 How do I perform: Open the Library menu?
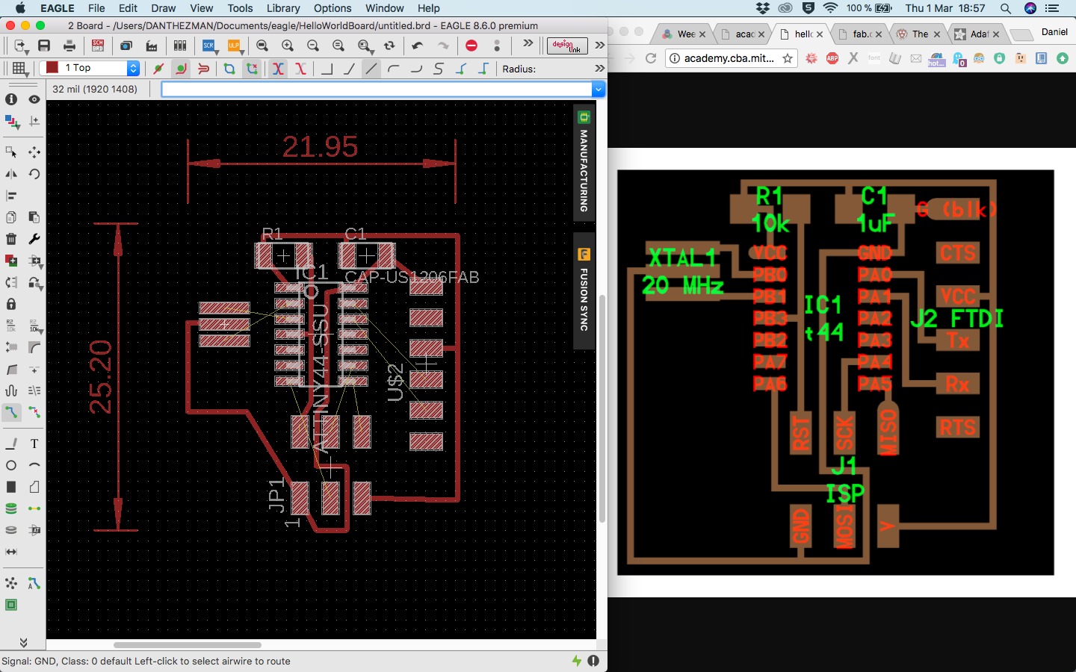point(283,8)
